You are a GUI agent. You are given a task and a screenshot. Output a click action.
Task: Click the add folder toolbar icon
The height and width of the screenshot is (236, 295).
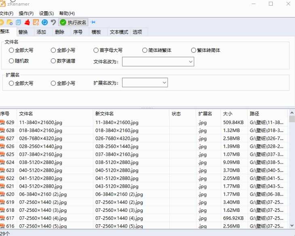(x=10, y=23)
